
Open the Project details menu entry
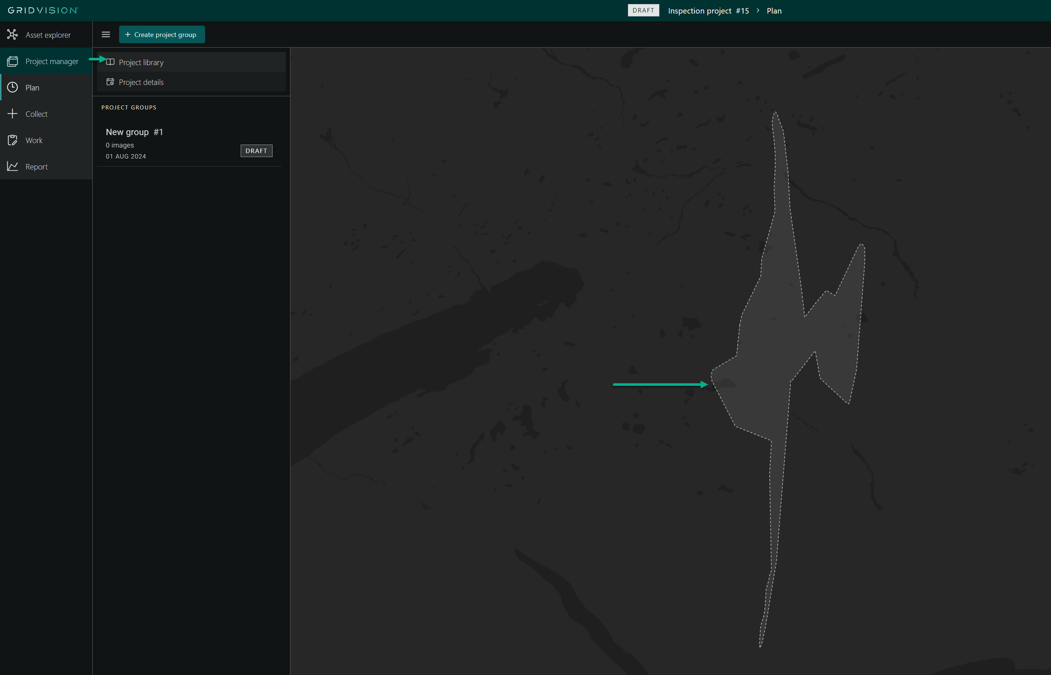141,82
